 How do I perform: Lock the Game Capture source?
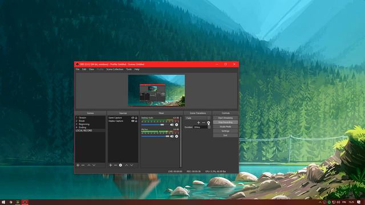tap(136, 118)
